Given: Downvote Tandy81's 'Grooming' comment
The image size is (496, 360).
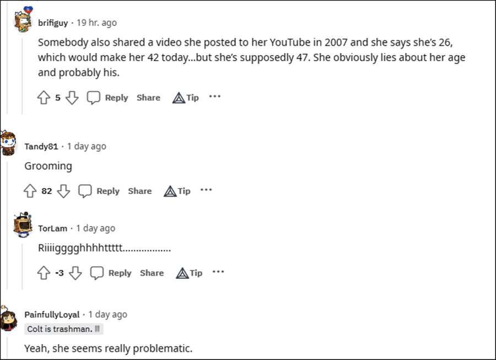Looking at the screenshot, I should click(64, 191).
